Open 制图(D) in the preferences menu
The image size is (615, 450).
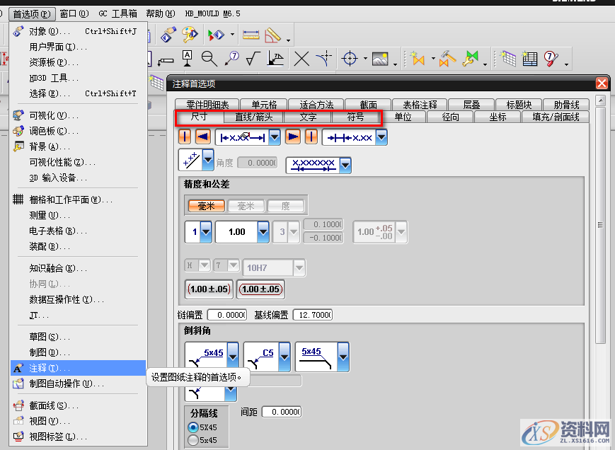click(x=50, y=352)
